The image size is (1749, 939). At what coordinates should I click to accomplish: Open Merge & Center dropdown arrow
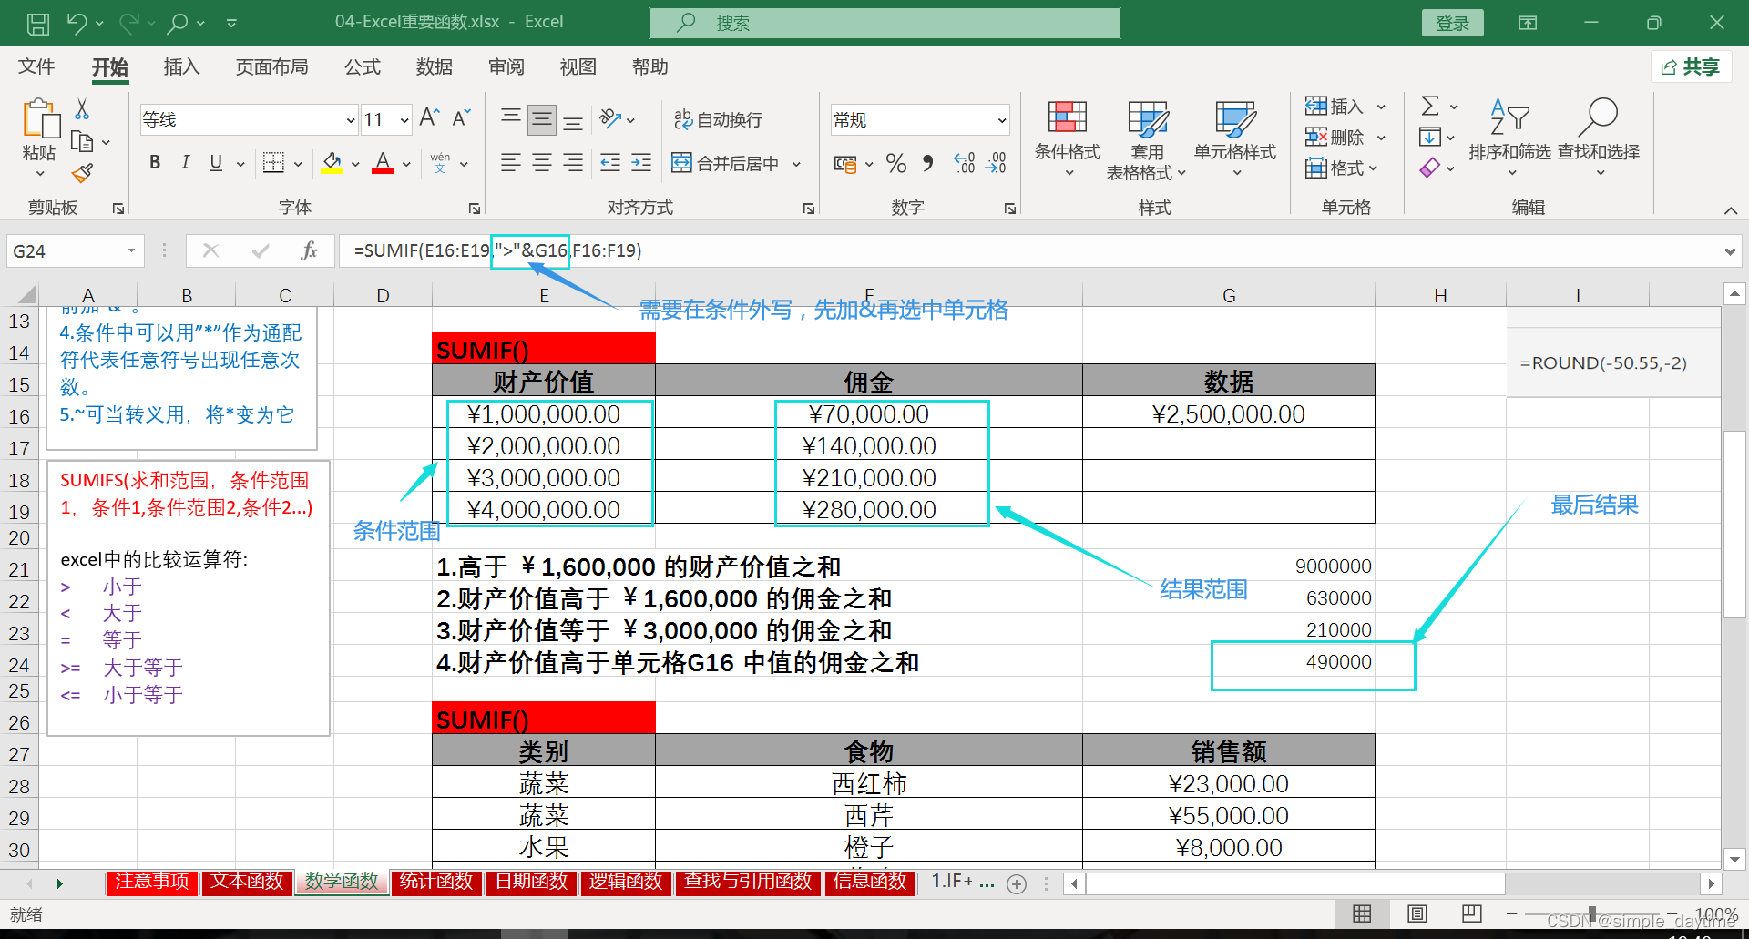[x=796, y=164]
